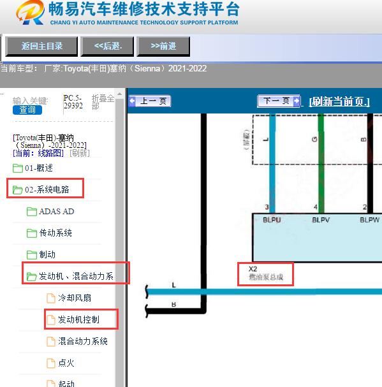This screenshot has width=382, height=387.
Task: Collapse the 02-系统电路 folder
Action: (47, 189)
